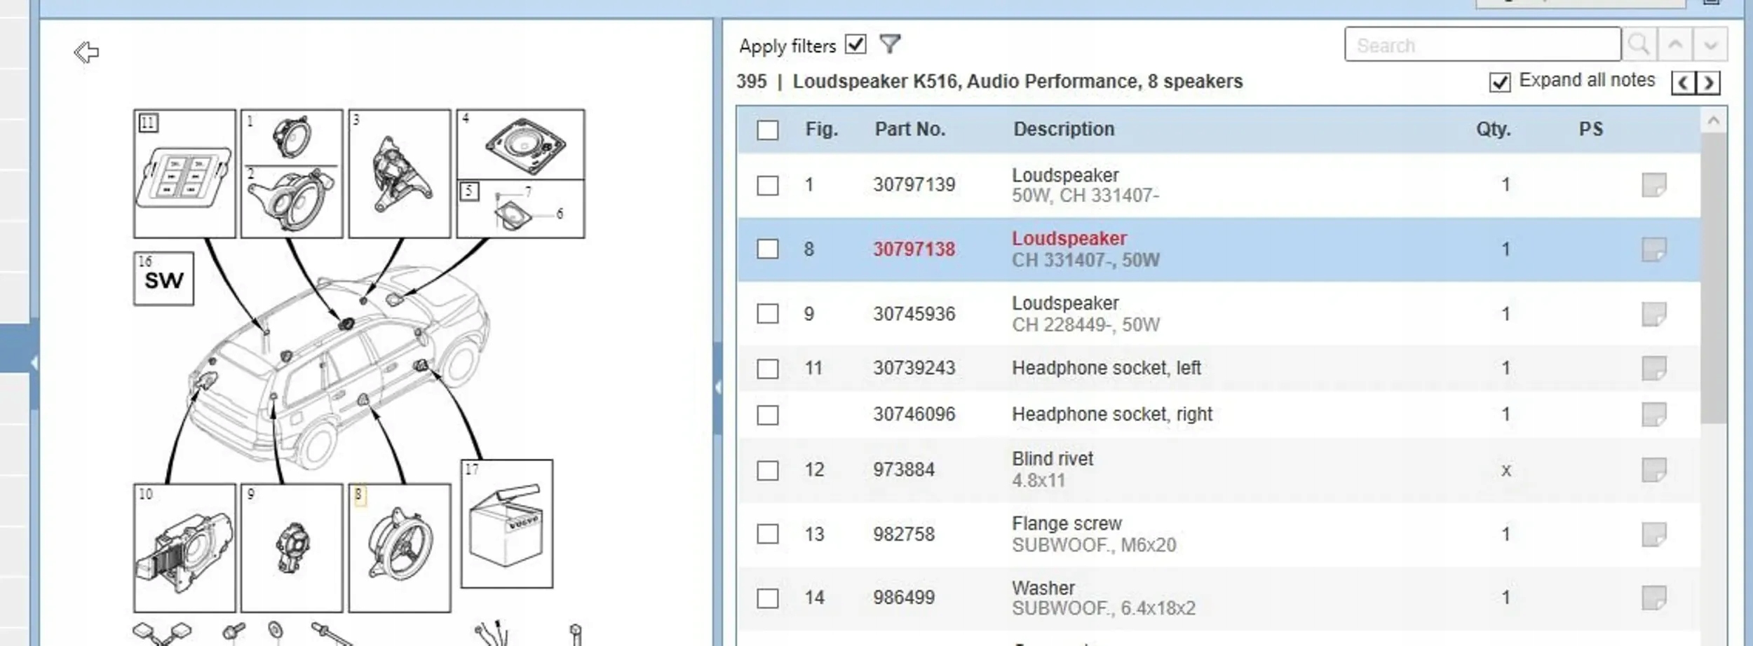Click the PS column header
The height and width of the screenshot is (646, 1753).
(x=1591, y=129)
